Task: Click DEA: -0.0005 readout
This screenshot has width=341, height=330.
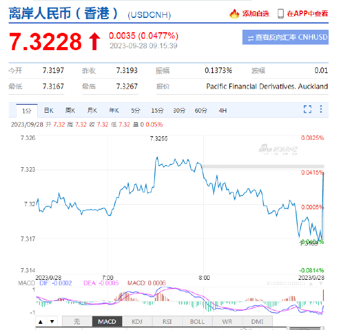Action: coord(101,283)
